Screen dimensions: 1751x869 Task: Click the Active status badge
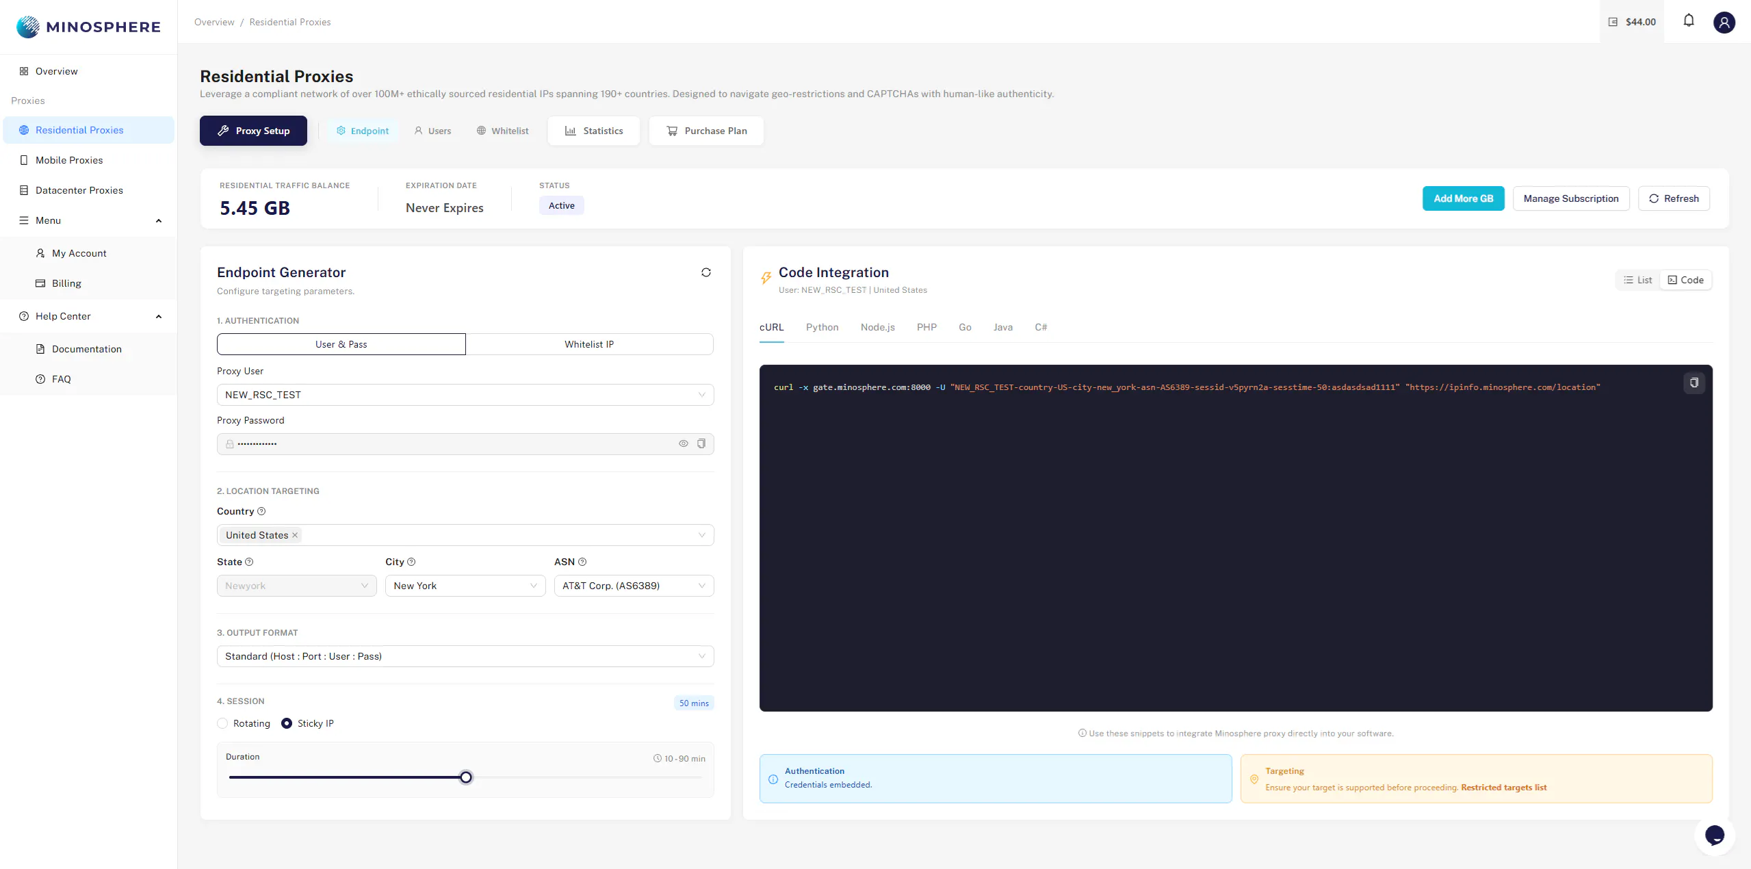coord(562,205)
